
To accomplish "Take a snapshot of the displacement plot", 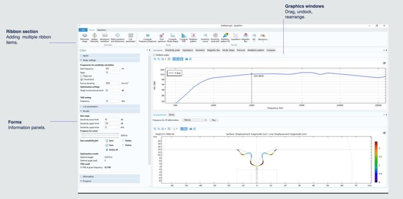I will pos(190,129).
